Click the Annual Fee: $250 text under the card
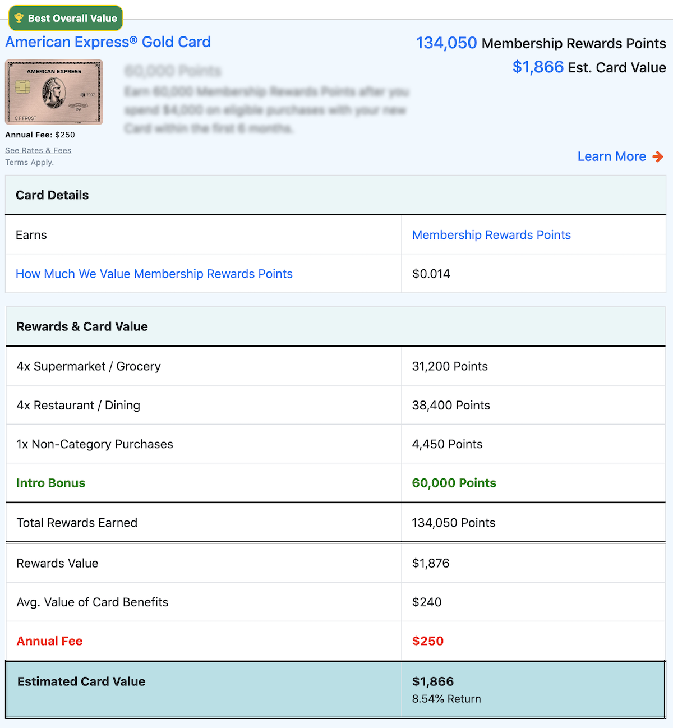This screenshot has height=728, width=673. (40, 135)
